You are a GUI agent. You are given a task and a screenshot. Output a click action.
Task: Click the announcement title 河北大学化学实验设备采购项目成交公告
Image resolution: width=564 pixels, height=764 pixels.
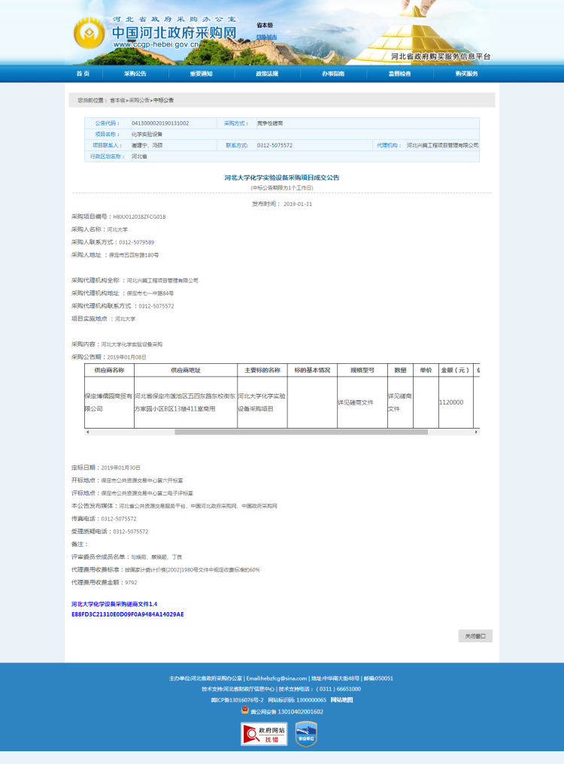[x=282, y=178]
